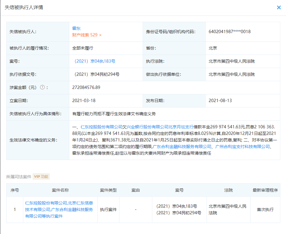Open the 霍东 person profile link
The width and height of the screenshot is (286, 234).
point(76,29)
